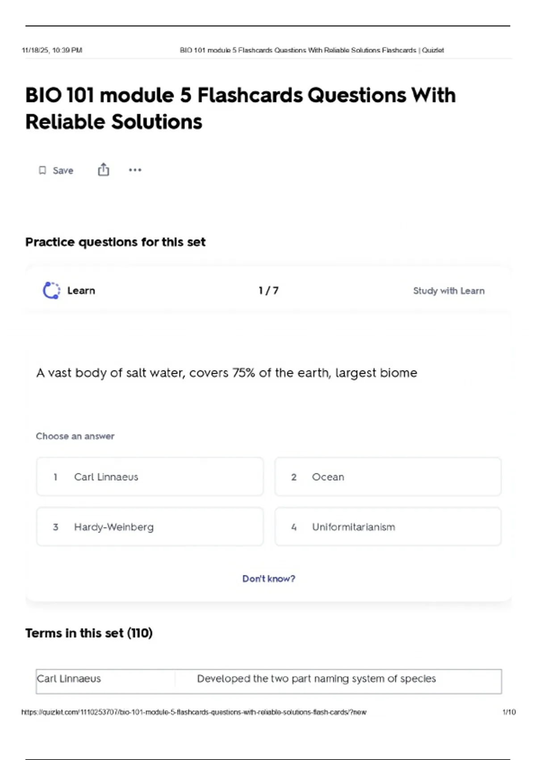Image resolution: width=536 pixels, height=760 pixels.
Task: Pick the Hardy-Weinberg answer option
Action: 150,527
